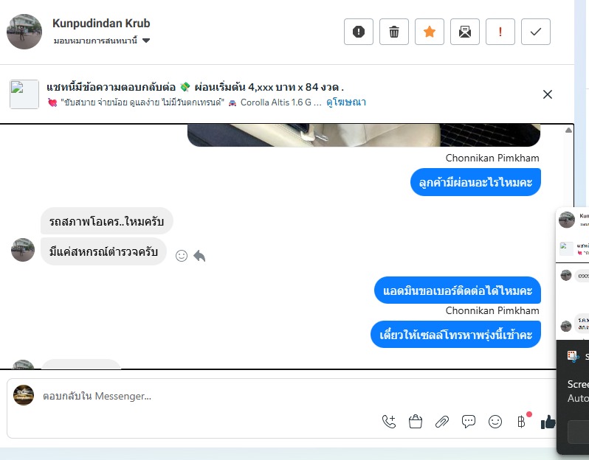Send a thumbs up like
Viewport: 589px width, 460px height.
(x=548, y=422)
